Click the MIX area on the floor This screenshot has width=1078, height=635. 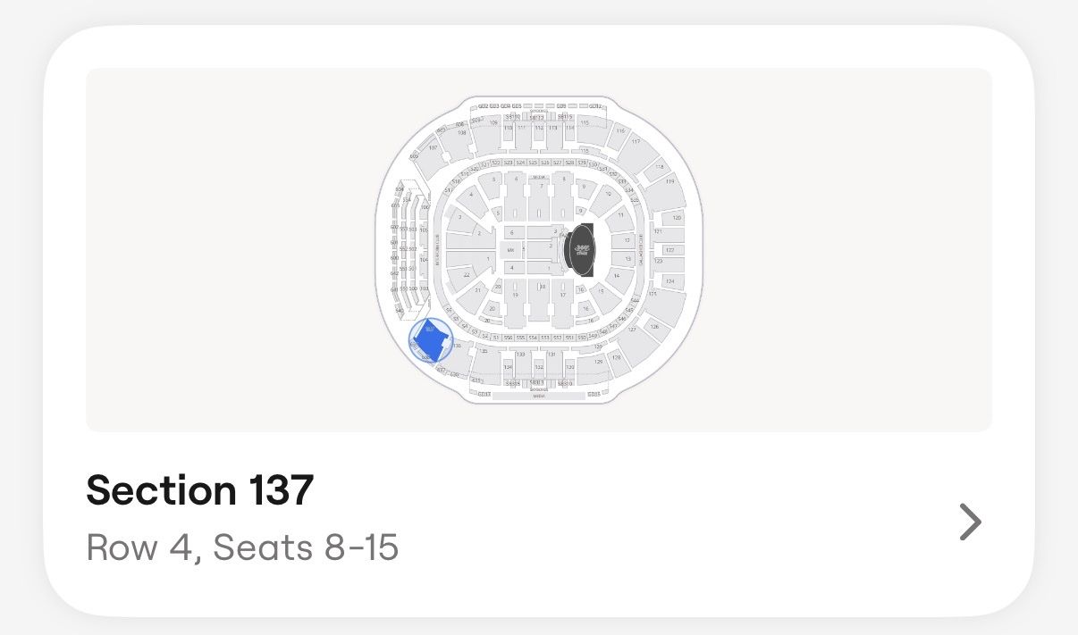coord(510,250)
